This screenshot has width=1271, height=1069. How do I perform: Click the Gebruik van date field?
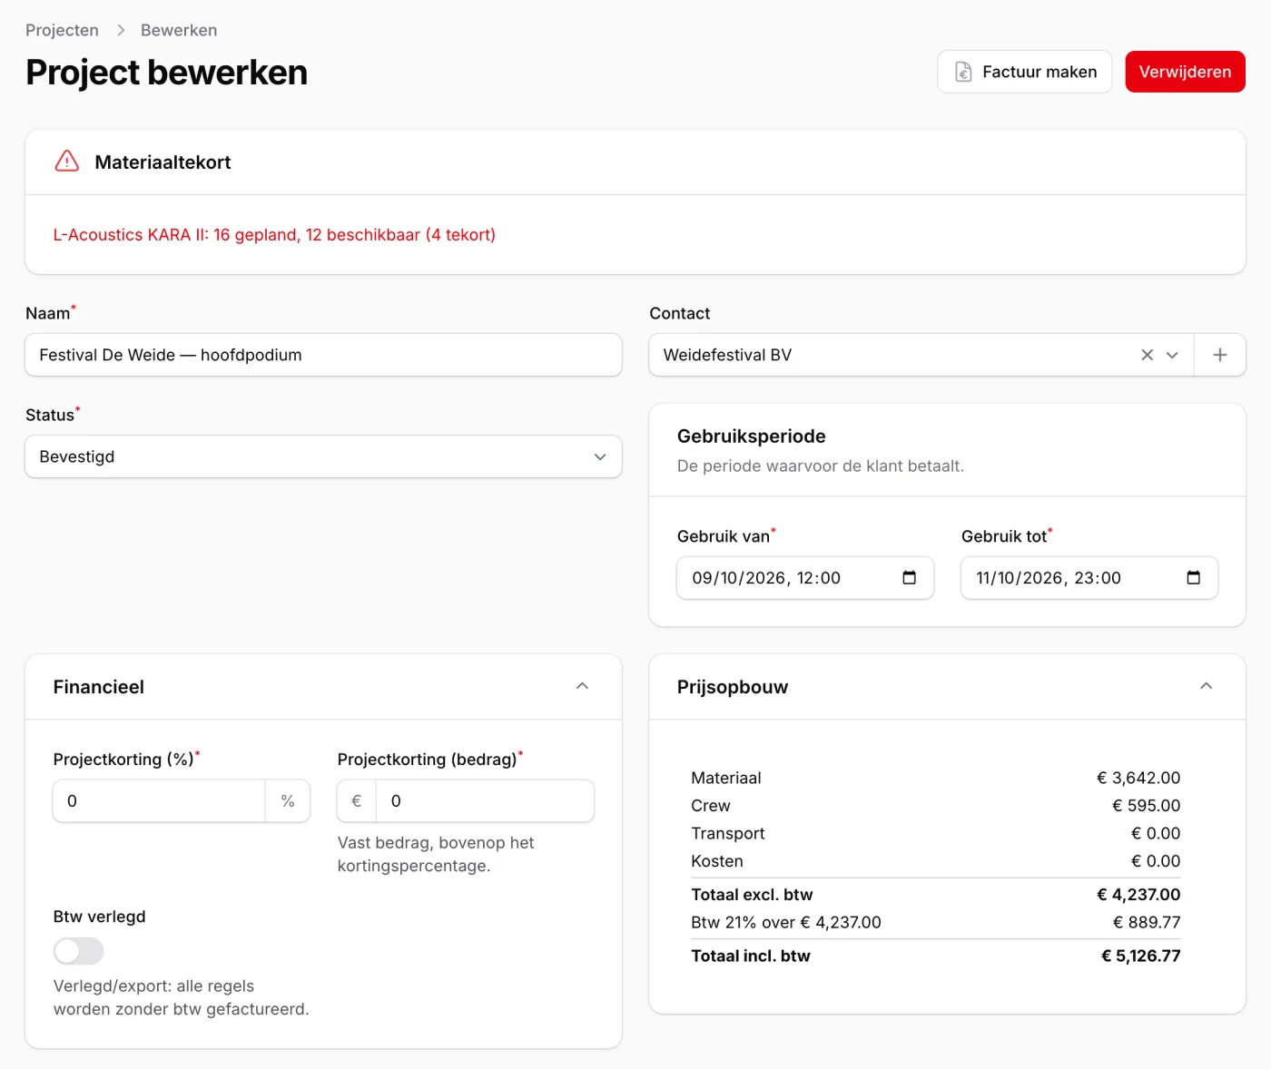coord(805,578)
